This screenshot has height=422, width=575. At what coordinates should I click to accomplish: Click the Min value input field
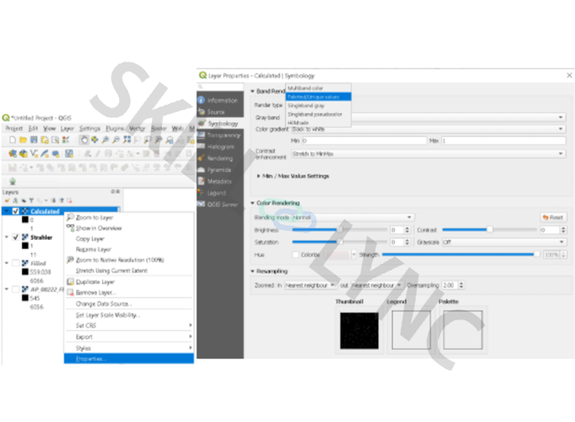click(x=365, y=140)
